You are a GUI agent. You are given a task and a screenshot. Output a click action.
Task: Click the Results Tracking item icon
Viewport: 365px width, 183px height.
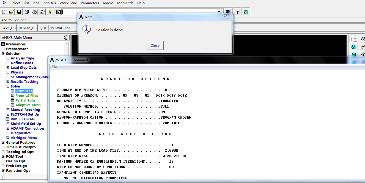coord(8,81)
